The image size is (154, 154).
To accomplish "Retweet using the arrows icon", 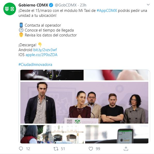I will click(x=56, y=149).
